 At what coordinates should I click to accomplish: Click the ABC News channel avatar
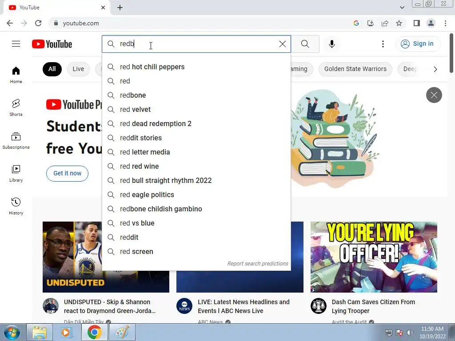(x=184, y=306)
